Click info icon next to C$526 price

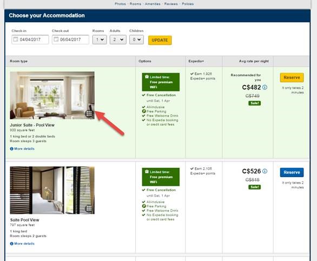click(x=265, y=171)
